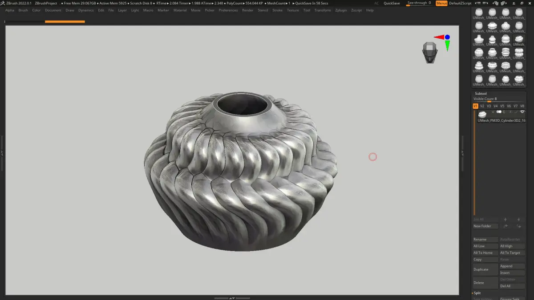Toggle the left tray divider handle

pos(2,152)
